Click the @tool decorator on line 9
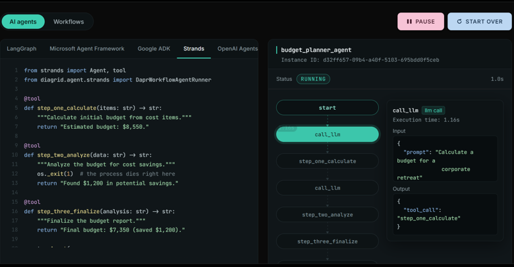 (32, 145)
